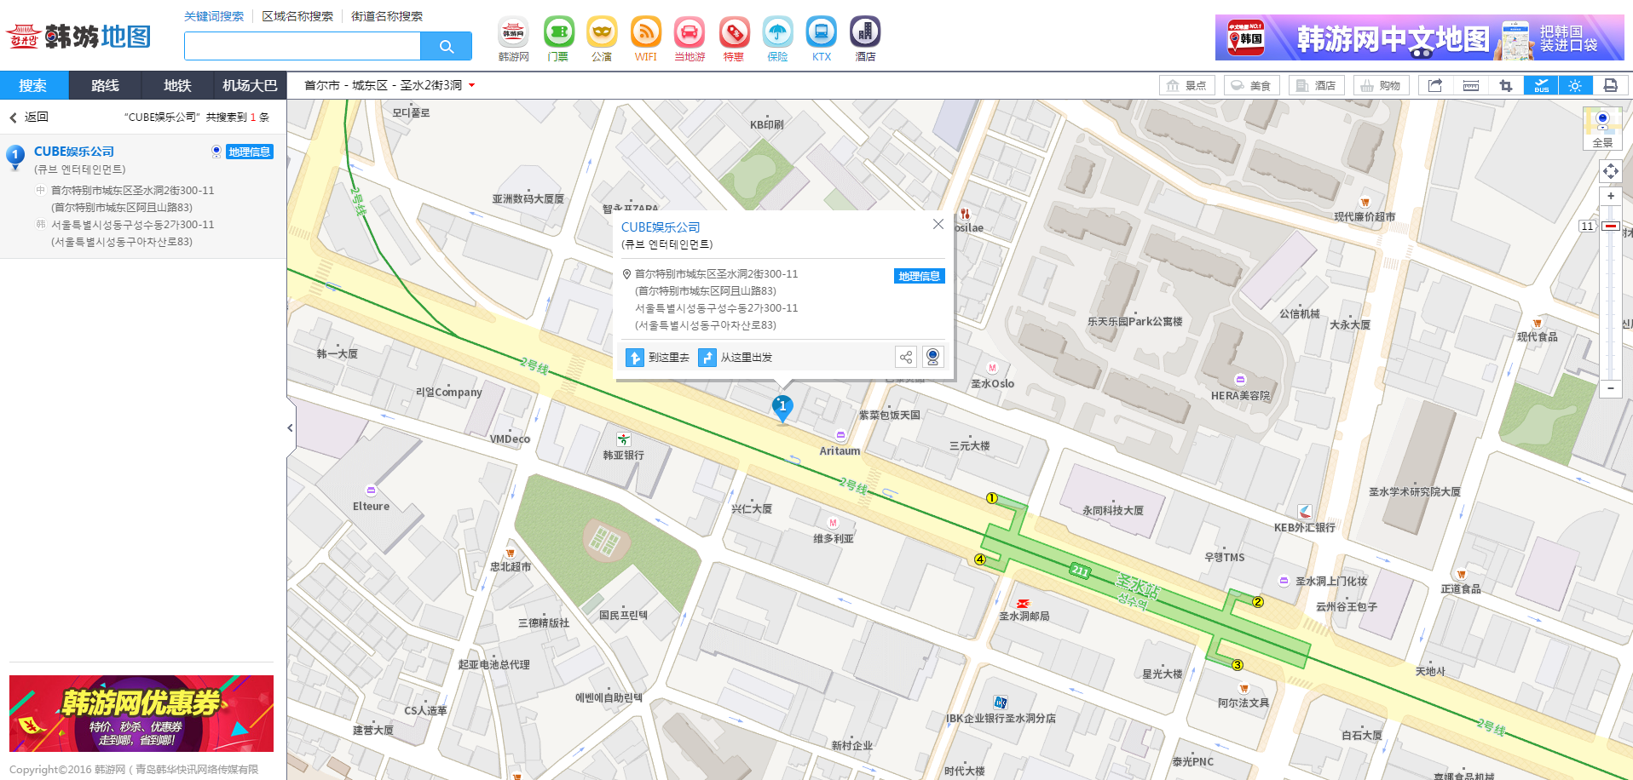Toggle the airport BUS layer
This screenshot has height=780, width=1633.
click(x=1541, y=85)
